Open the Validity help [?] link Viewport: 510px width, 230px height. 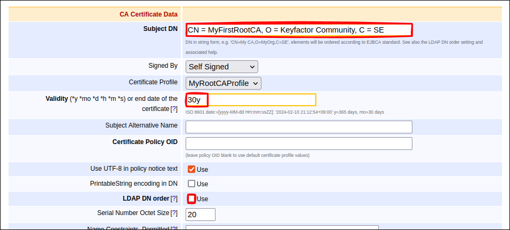[174, 109]
